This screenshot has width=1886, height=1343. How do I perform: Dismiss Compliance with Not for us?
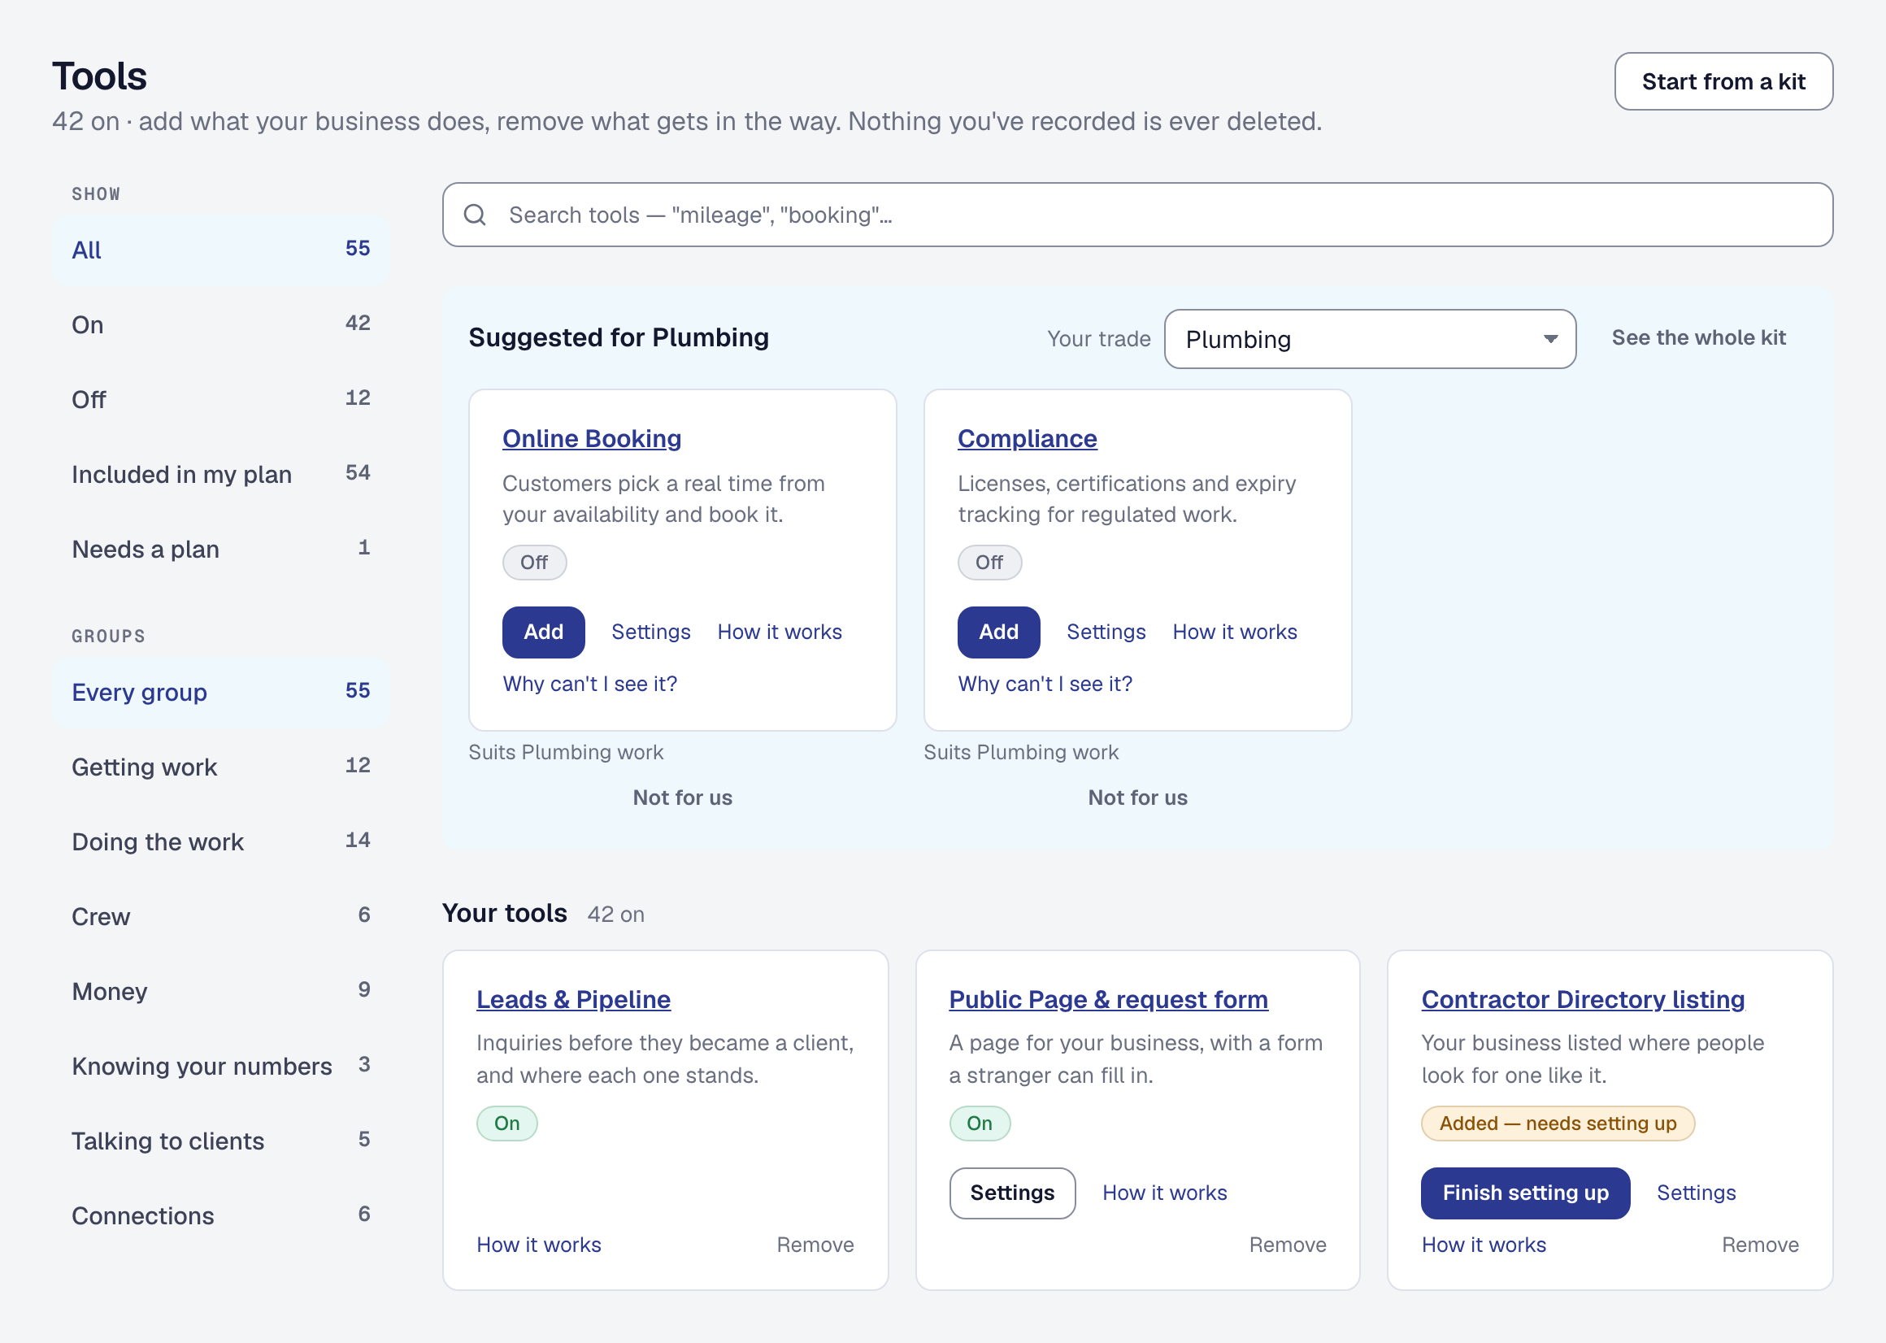click(x=1138, y=798)
